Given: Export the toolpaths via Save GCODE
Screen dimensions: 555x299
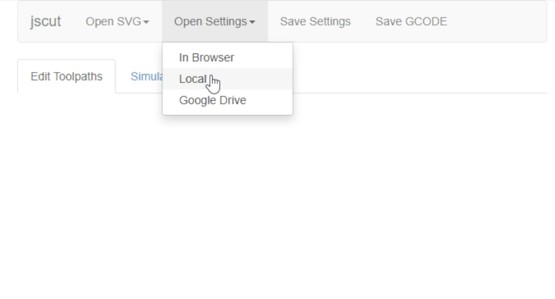Looking at the screenshot, I should pyautogui.click(x=411, y=22).
